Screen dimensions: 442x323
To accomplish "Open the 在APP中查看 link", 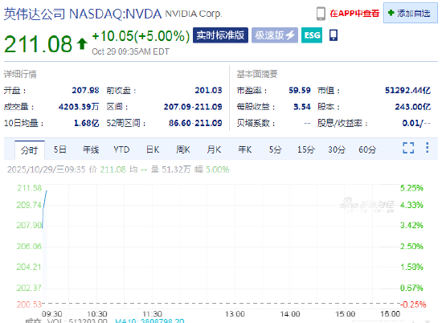I will tap(354, 14).
